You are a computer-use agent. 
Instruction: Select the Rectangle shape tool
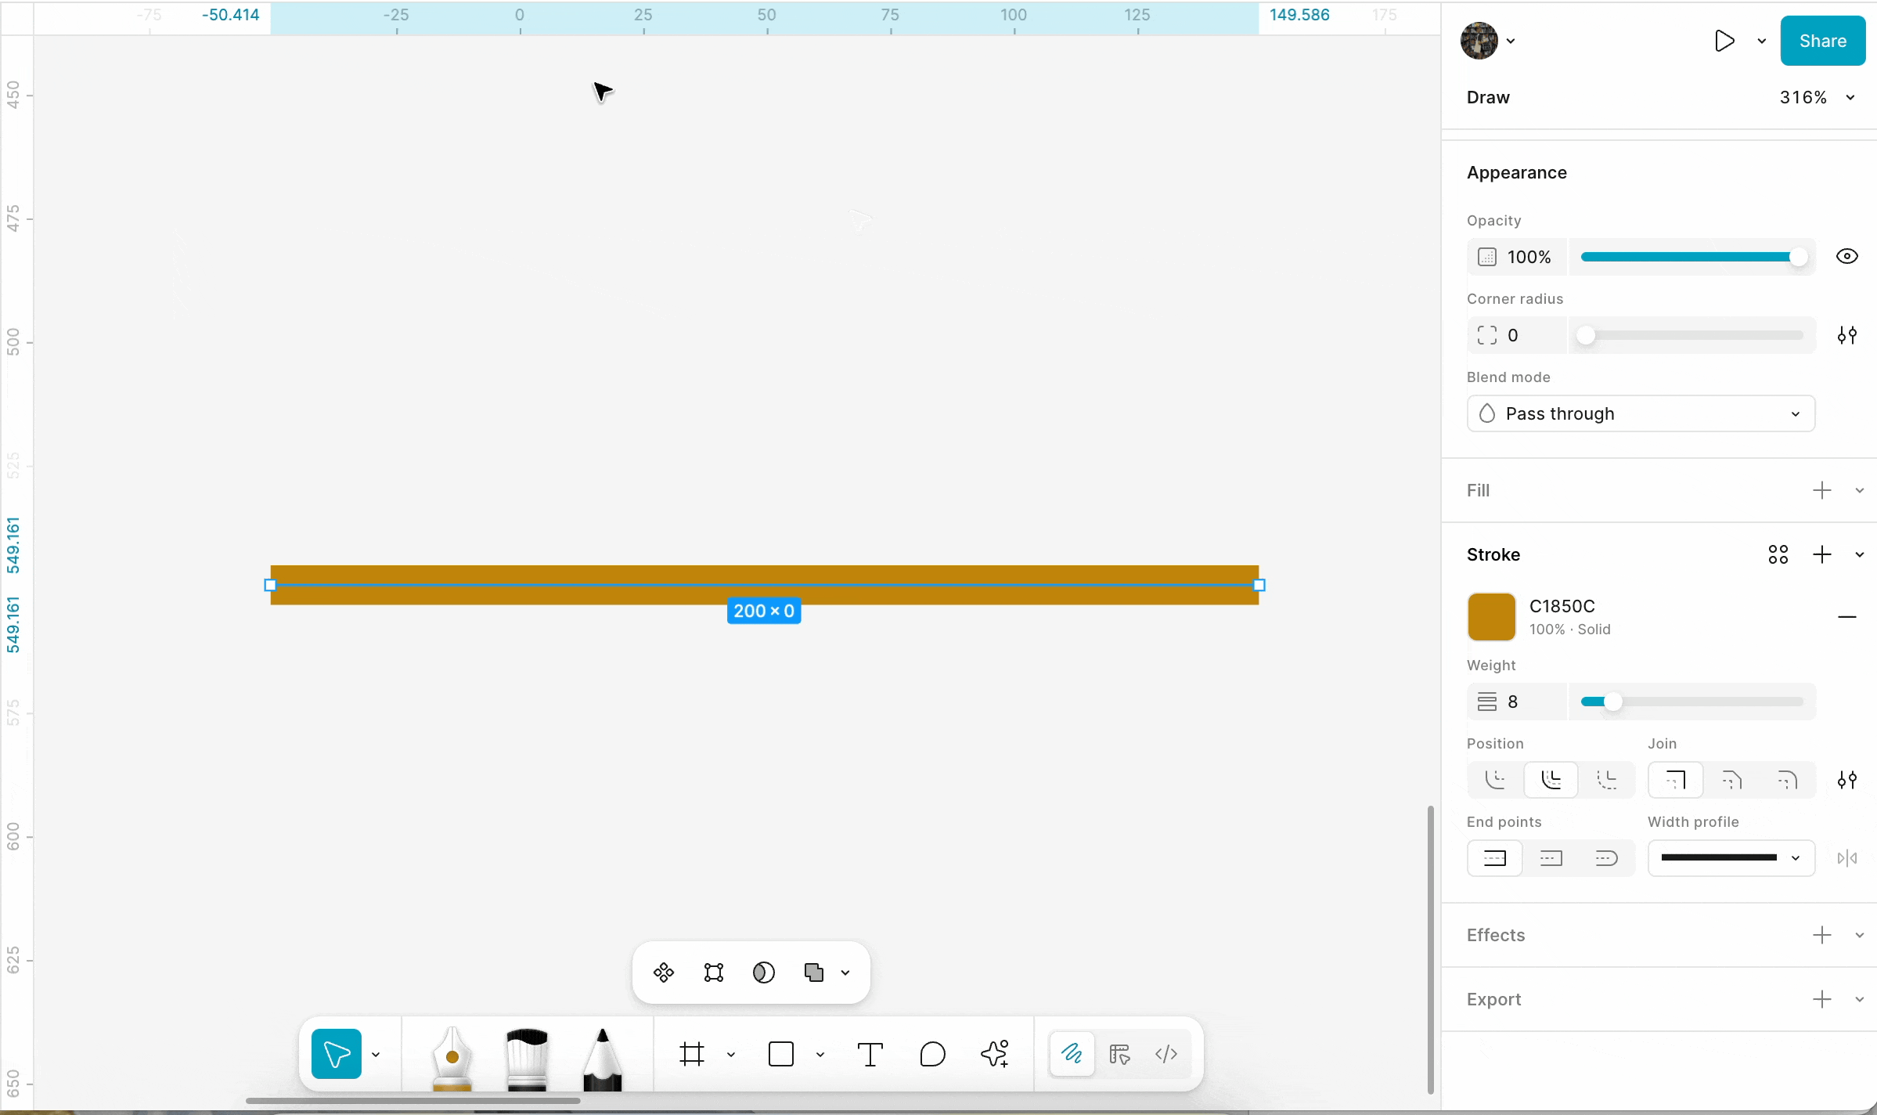point(781,1054)
